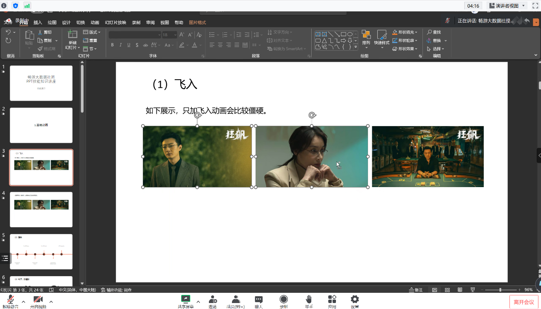Switch to the Animations (动画) ribbon tab
Image resolution: width=541 pixels, height=309 pixels.
point(95,23)
